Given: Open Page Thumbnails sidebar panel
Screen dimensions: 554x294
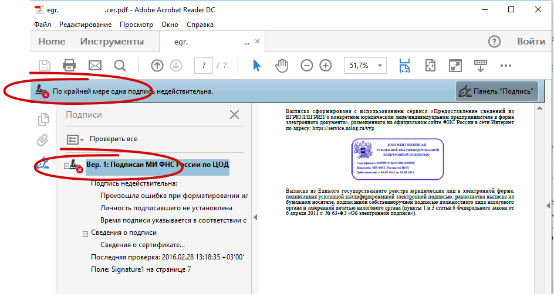Looking at the screenshot, I should pos(43,119).
